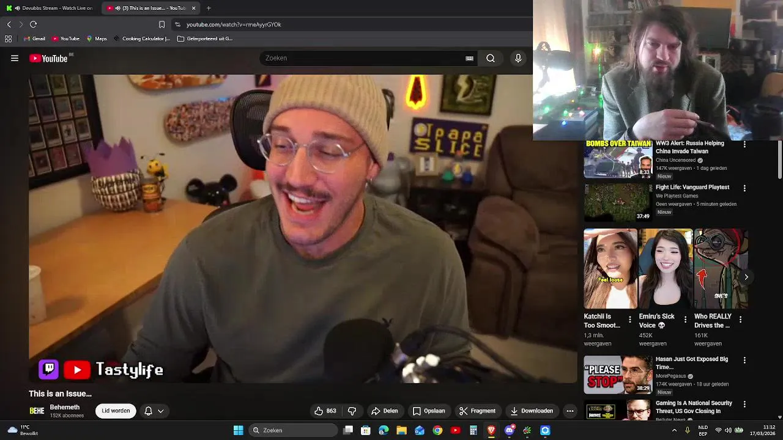Open Microsoft Store from taskbar
783x440 pixels.
pos(366,430)
